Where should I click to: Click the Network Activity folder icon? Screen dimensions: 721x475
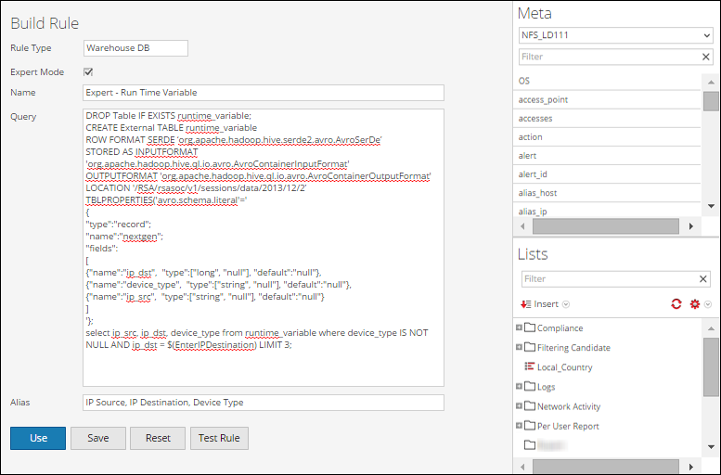coord(530,406)
